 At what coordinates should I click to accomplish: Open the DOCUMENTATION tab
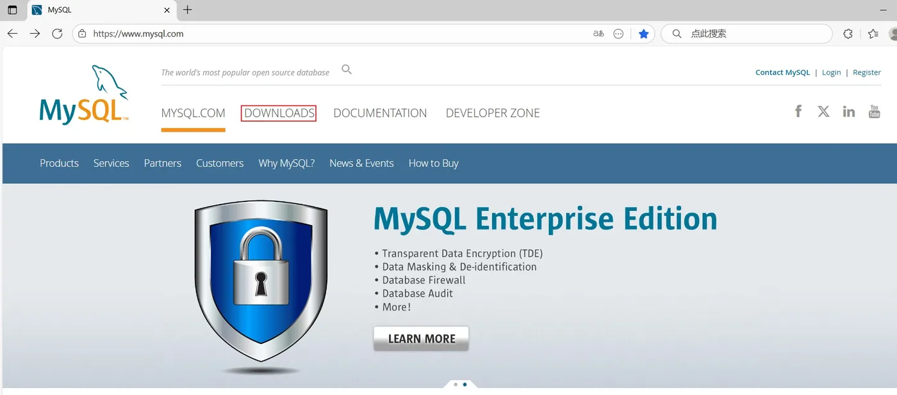point(380,113)
